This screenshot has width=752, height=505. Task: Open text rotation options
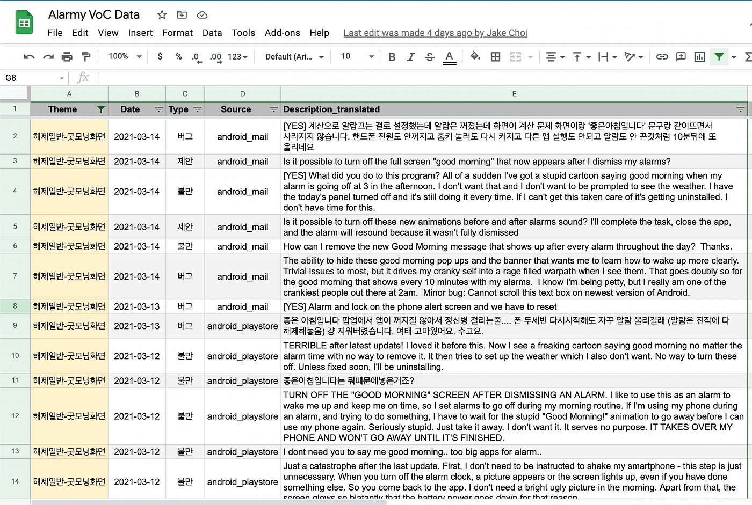coord(634,57)
